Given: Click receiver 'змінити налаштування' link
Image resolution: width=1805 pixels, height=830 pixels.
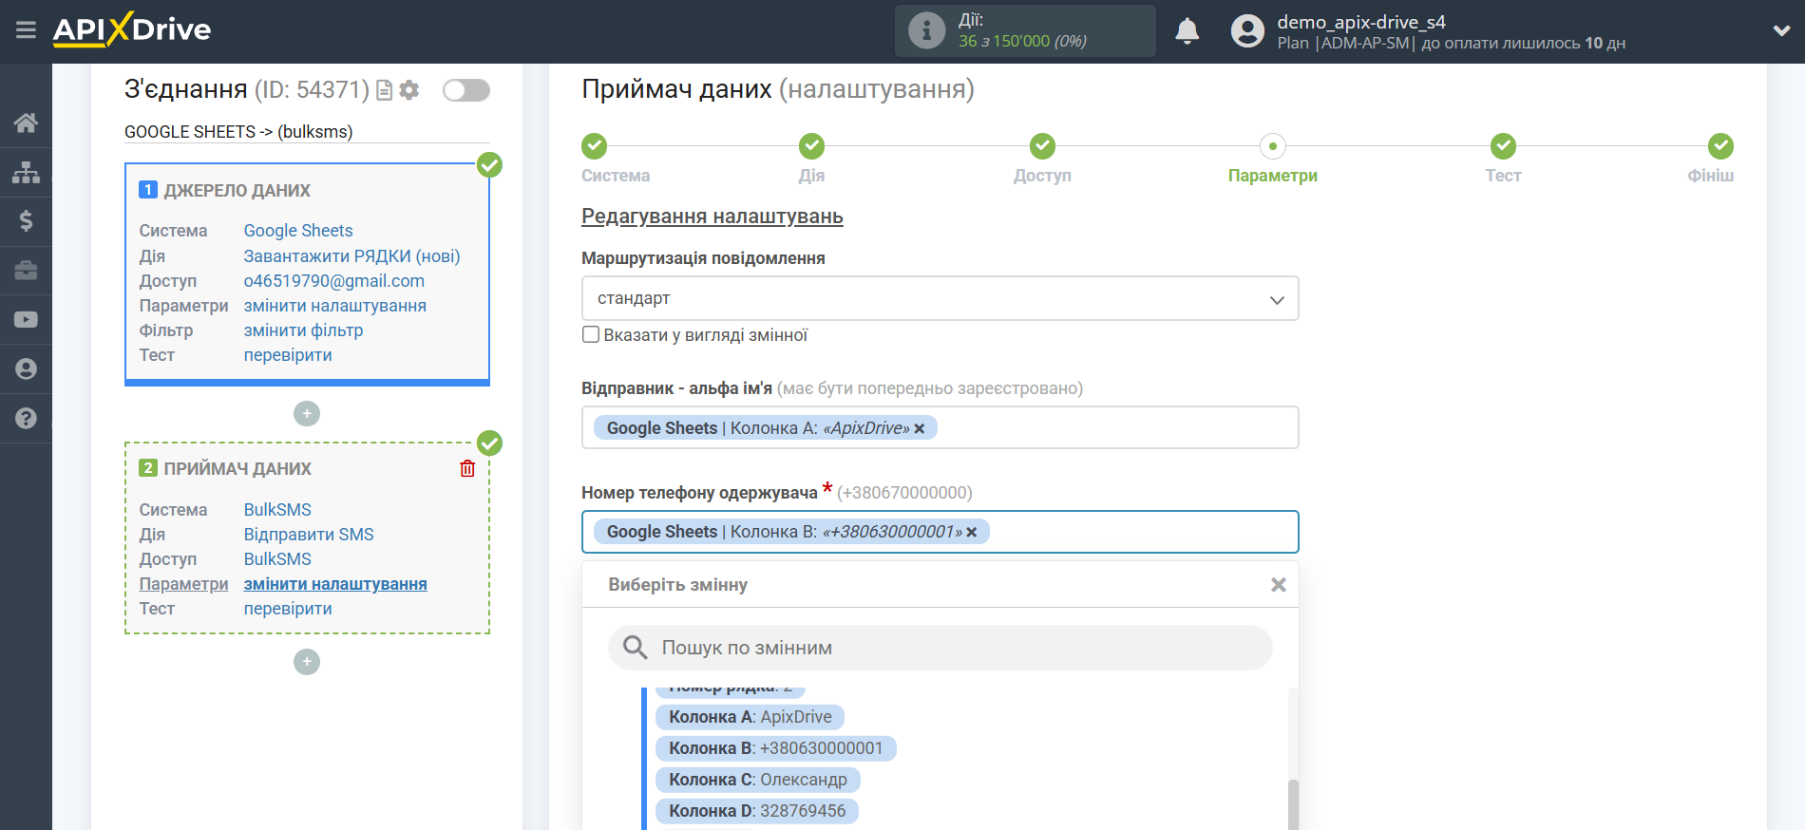Looking at the screenshot, I should coord(335,584).
